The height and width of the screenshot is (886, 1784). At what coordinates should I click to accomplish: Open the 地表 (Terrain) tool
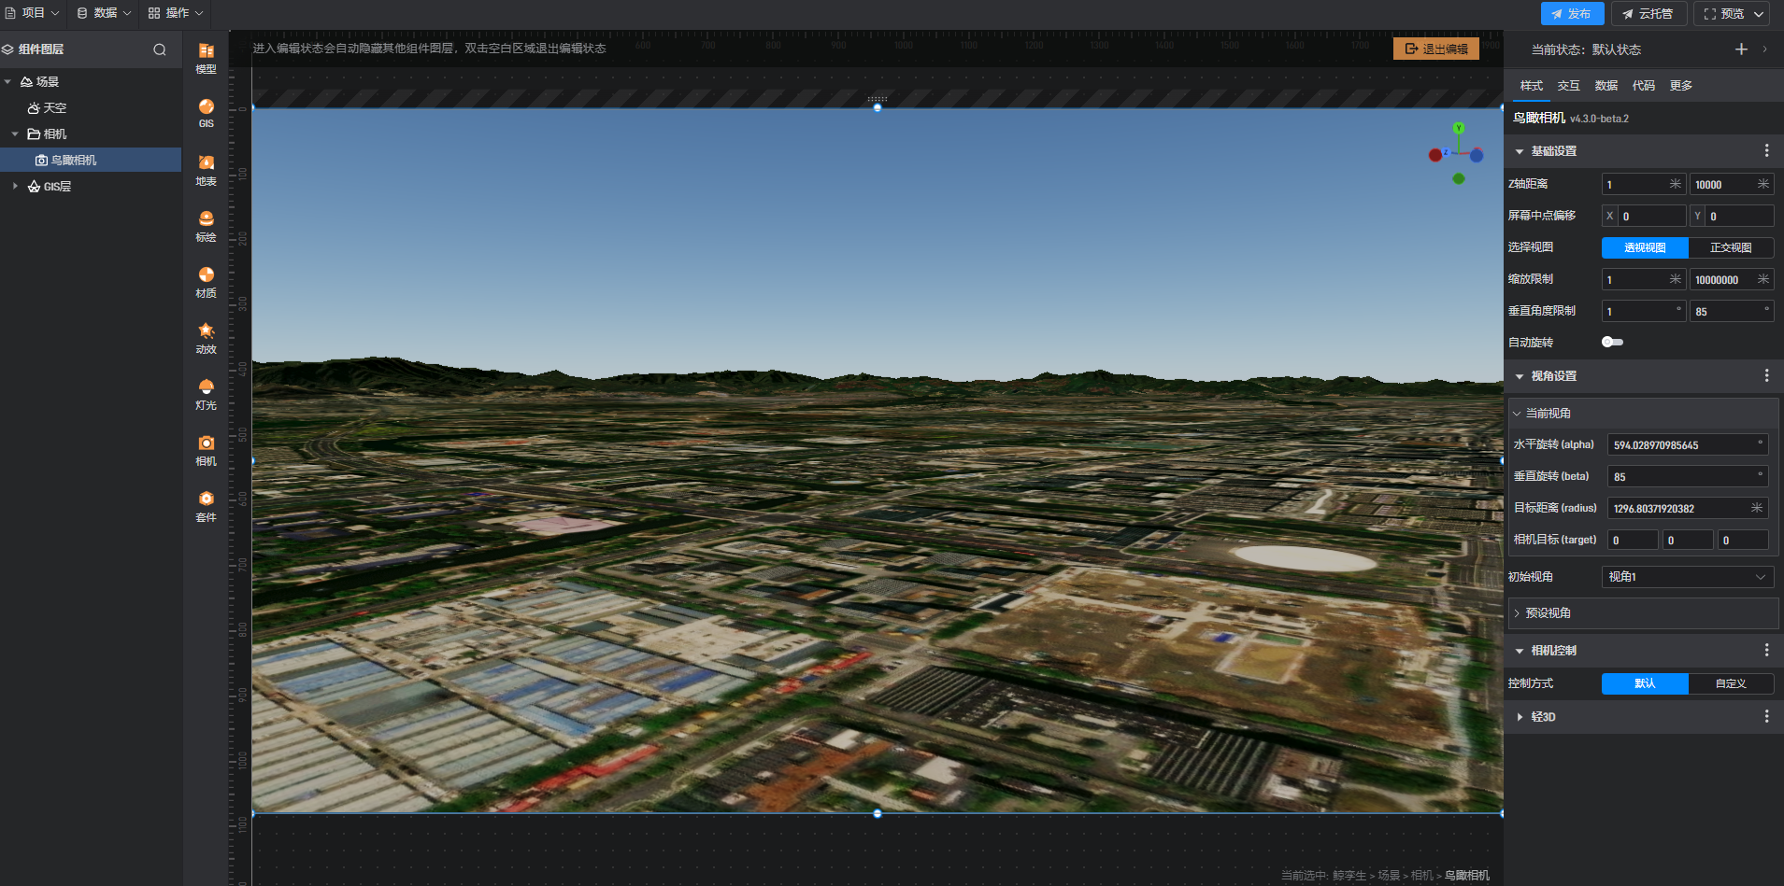[x=207, y=169]
